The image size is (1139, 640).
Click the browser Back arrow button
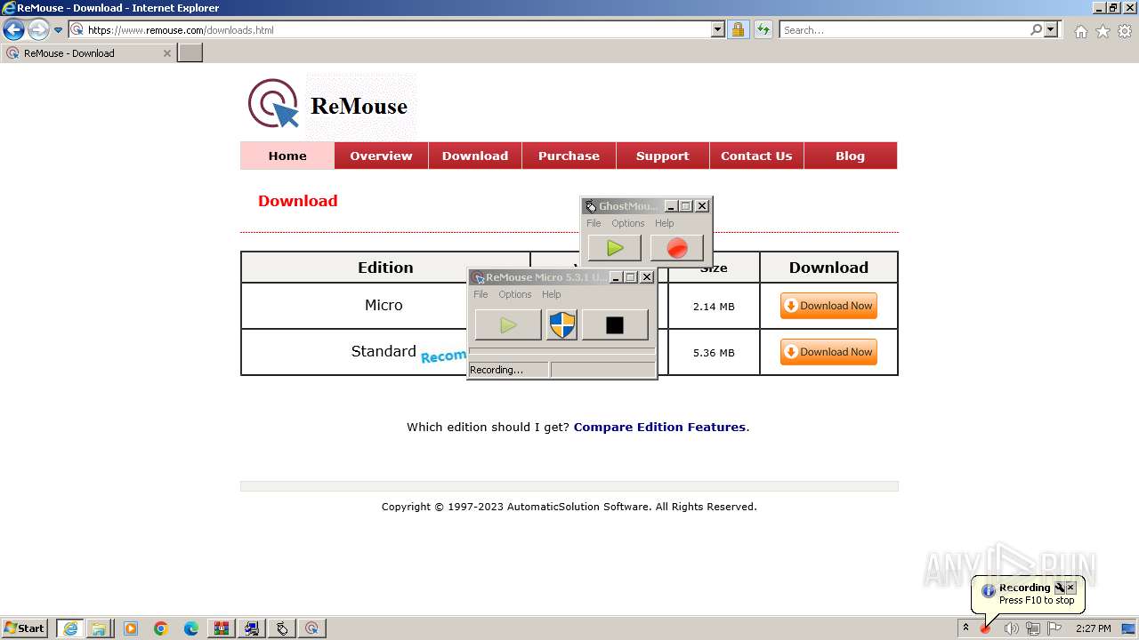coord(13,30)
